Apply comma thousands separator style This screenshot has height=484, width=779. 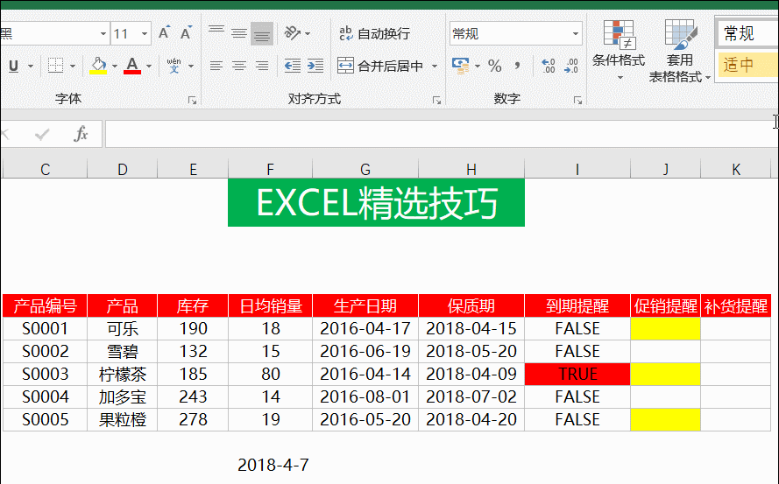(518, 66)
